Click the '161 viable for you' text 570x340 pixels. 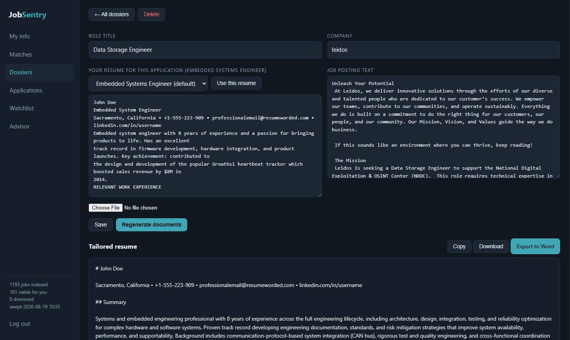pos(28,292)
